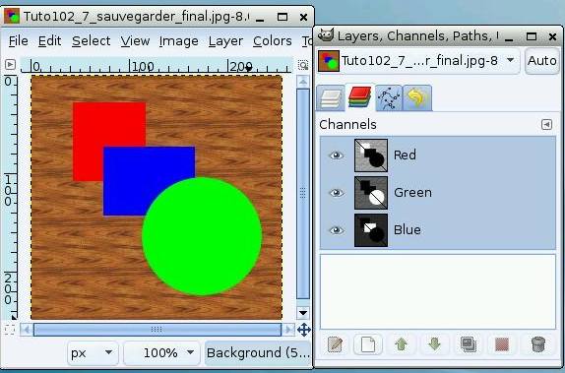Click the Auto button
The width and height of the screenshot is (565, 373).
tap(542, 61)
